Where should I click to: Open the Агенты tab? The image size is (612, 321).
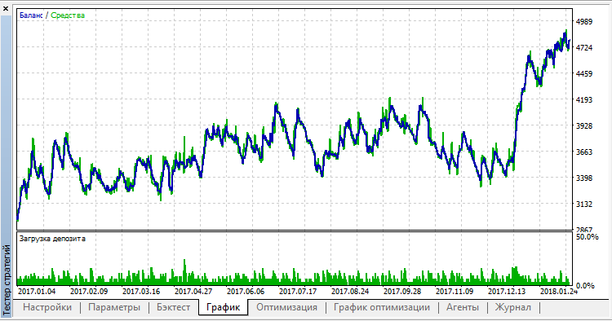(x=463, y=307)
